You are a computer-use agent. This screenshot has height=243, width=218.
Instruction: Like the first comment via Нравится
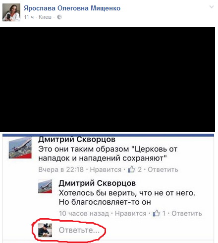[106, 169]
